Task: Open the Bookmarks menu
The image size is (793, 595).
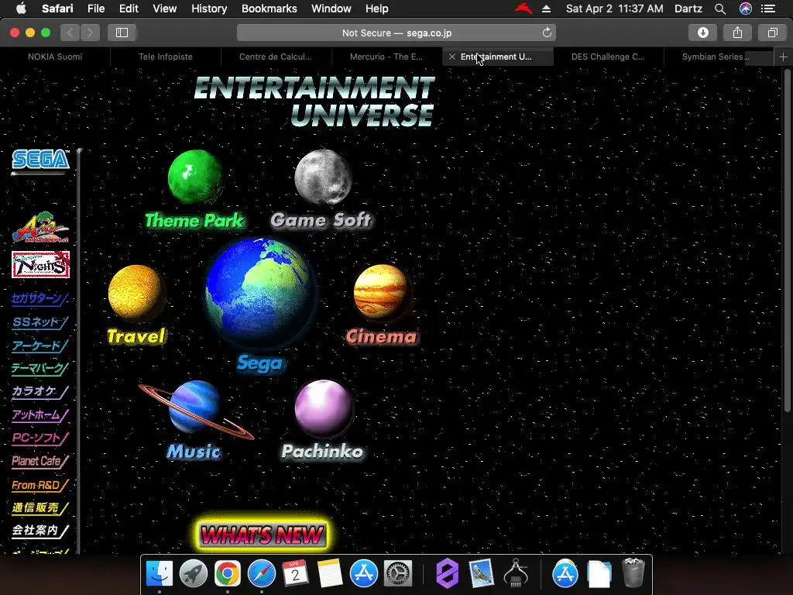Action: click(x=269, y=9)
